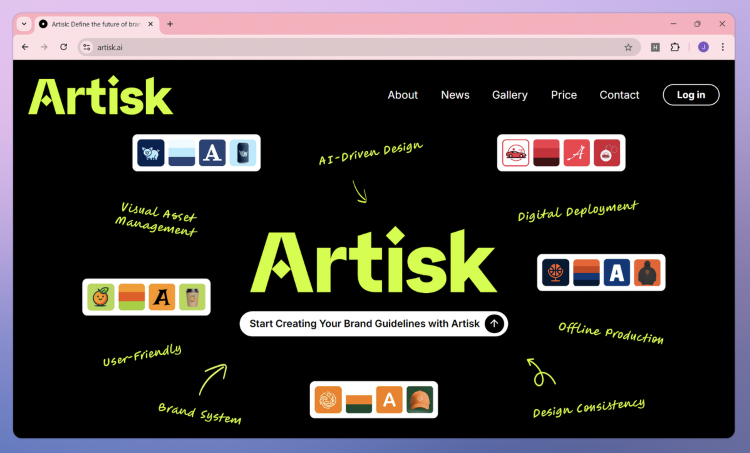Click the red-maroon color palette swatch
This screenshot has height=453, width=750.
(546, 153)
